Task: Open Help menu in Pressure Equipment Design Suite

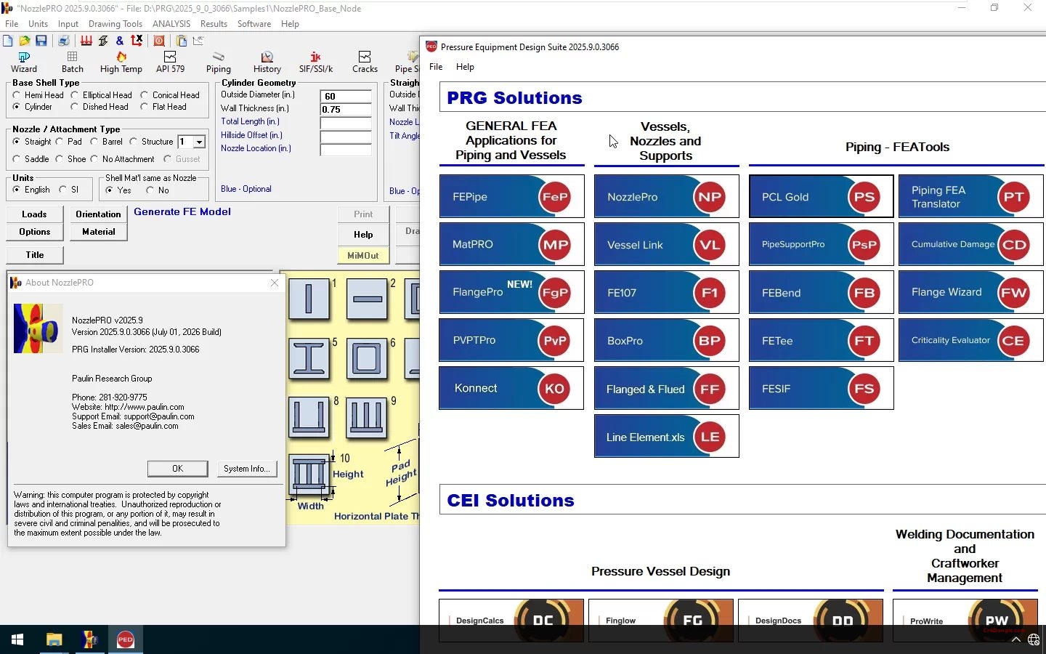Action: 465,67
